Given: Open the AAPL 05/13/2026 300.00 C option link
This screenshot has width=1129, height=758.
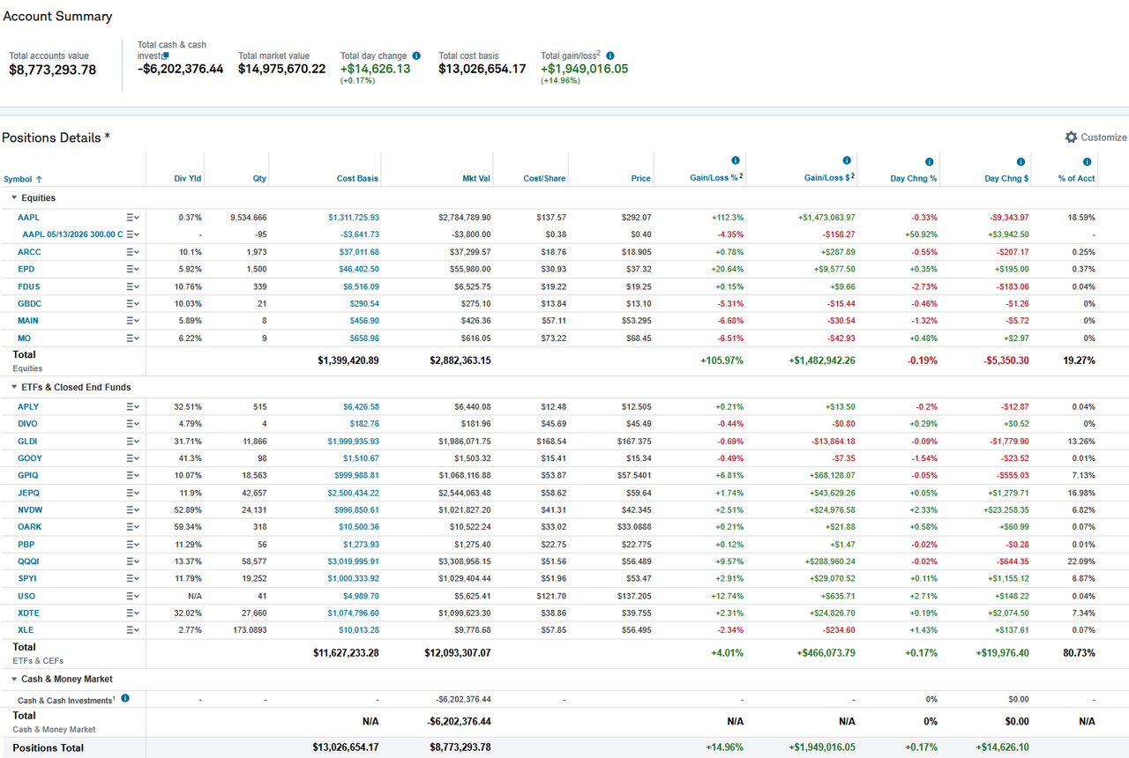Looking at the screenshot, I should pos(73,234).
